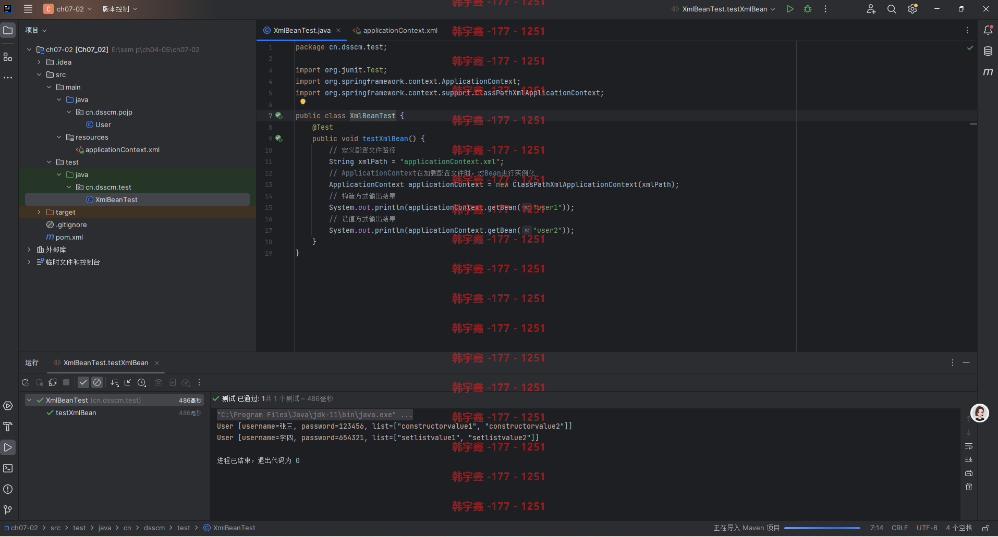Viewport: 998px width, 537px height.
Task: Open run configuration XmlBeanTest.testXmlBean dropdown
Action: pos(724,9)
